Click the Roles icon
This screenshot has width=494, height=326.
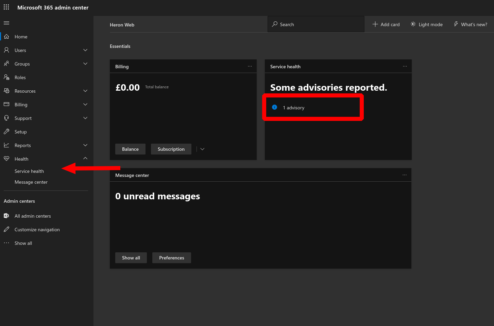point(6,77)
